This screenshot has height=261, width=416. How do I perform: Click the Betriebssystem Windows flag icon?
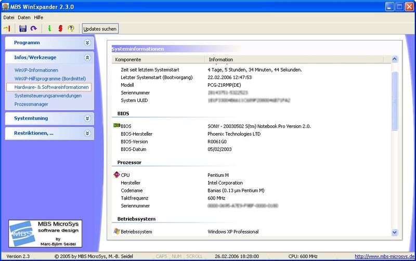coord(116,231)
